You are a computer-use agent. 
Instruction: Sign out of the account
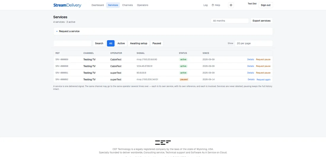[266, 5]
